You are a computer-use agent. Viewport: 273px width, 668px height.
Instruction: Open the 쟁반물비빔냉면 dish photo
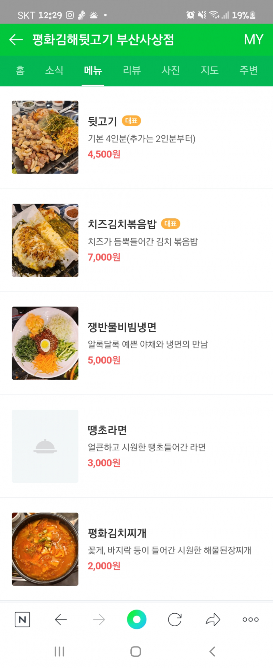pos(45,343)
